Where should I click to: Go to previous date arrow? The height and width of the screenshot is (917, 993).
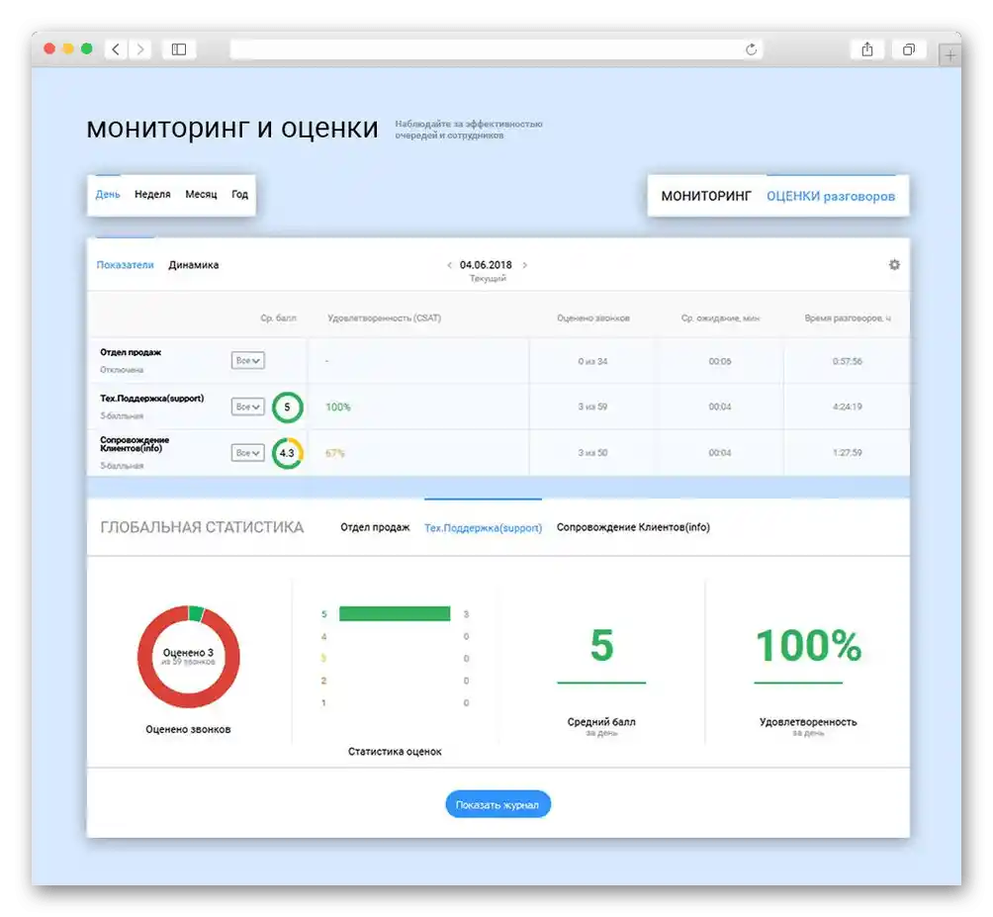449,265
